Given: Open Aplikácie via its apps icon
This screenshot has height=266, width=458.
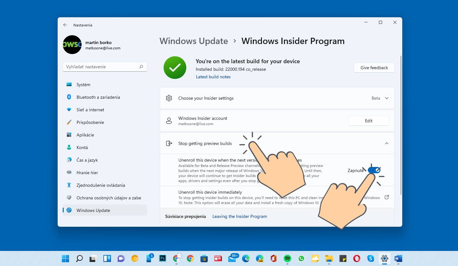Looking at the screenshot, I should (69, 135).
